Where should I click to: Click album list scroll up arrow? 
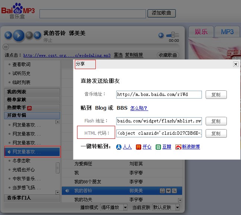tap(57, 122)
